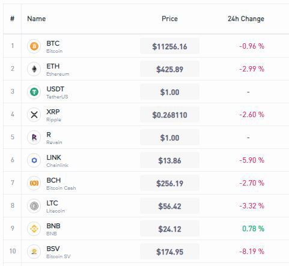Select the BNB 0.78 % change value

253,229
